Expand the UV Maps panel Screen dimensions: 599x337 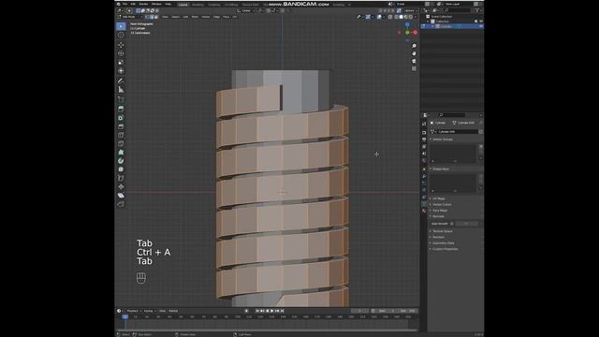point(439,198)
